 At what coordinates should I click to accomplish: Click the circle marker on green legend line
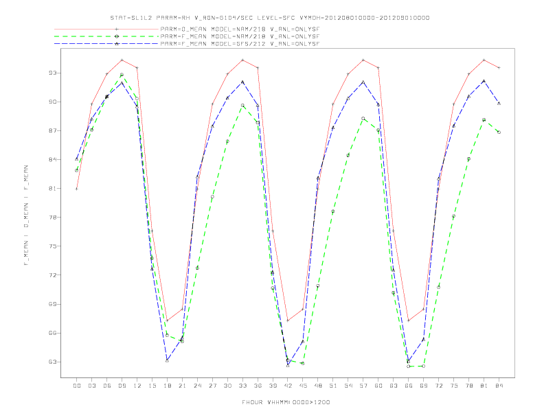click(117, 36)
